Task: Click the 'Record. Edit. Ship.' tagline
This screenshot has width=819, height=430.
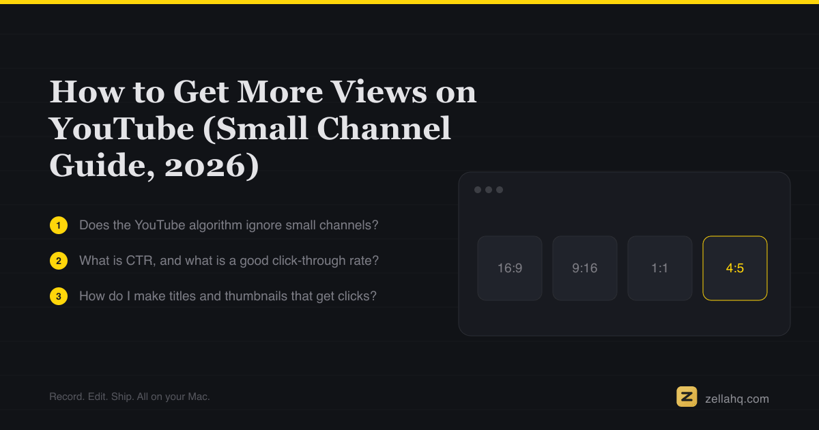Action: 130,397
